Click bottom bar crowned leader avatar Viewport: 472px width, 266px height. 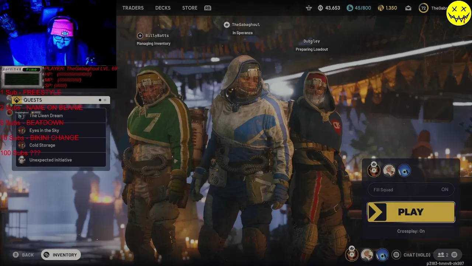pos(351,254)
